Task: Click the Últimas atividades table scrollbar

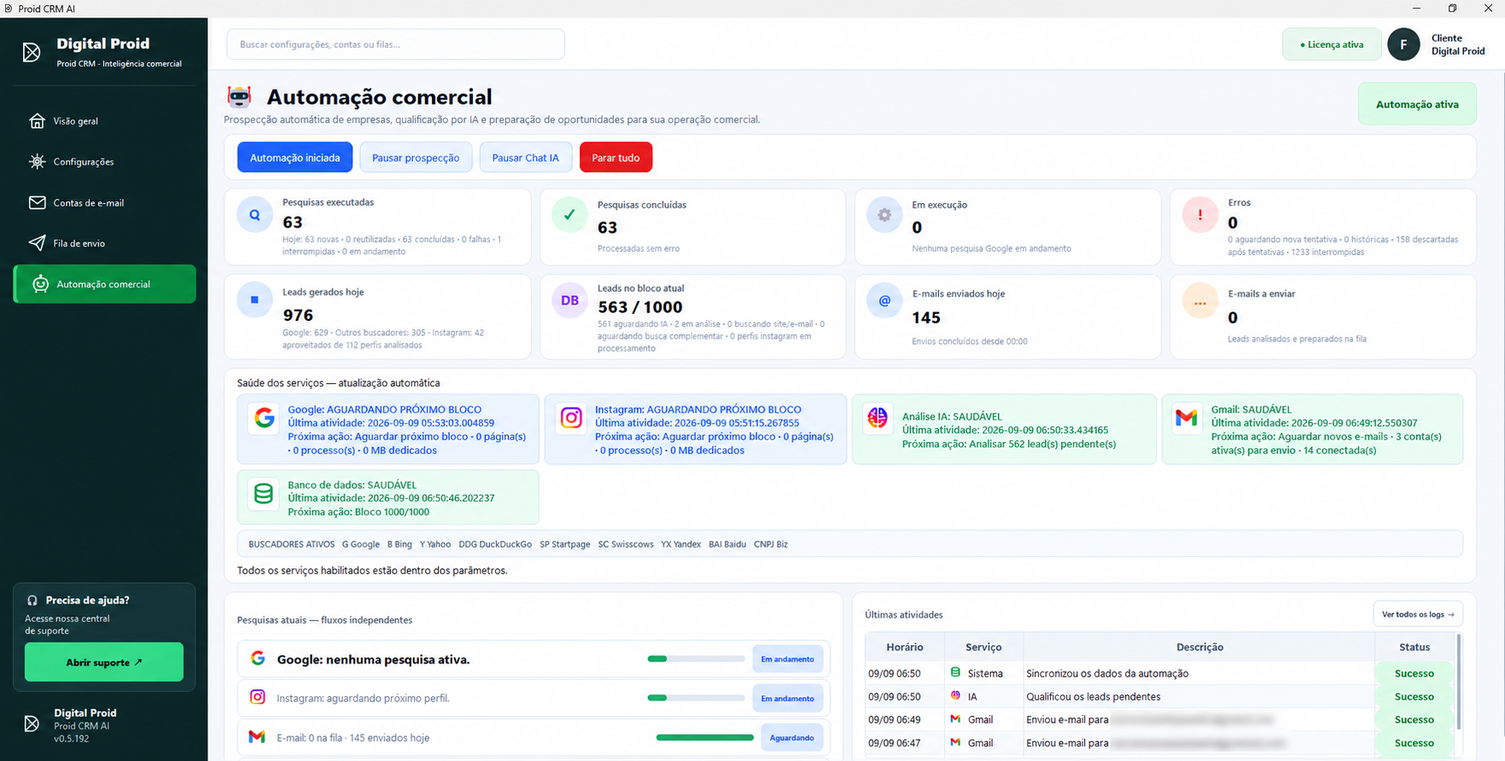Action: [1459, 683]
